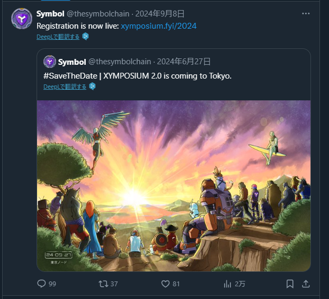Bookmark this Symbol tweet
The width and height of the screenshot is (329, 299).
tap(290, 284)
